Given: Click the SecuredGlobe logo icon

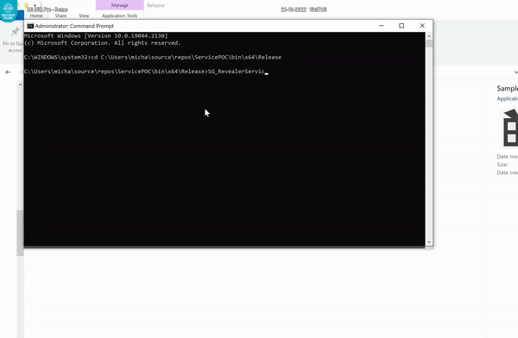Looking at the screenshot, I should click(8, 10).
